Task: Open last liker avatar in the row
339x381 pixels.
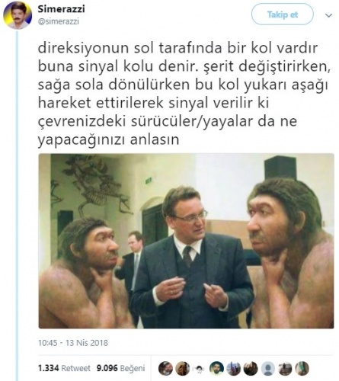Action: 302,368
